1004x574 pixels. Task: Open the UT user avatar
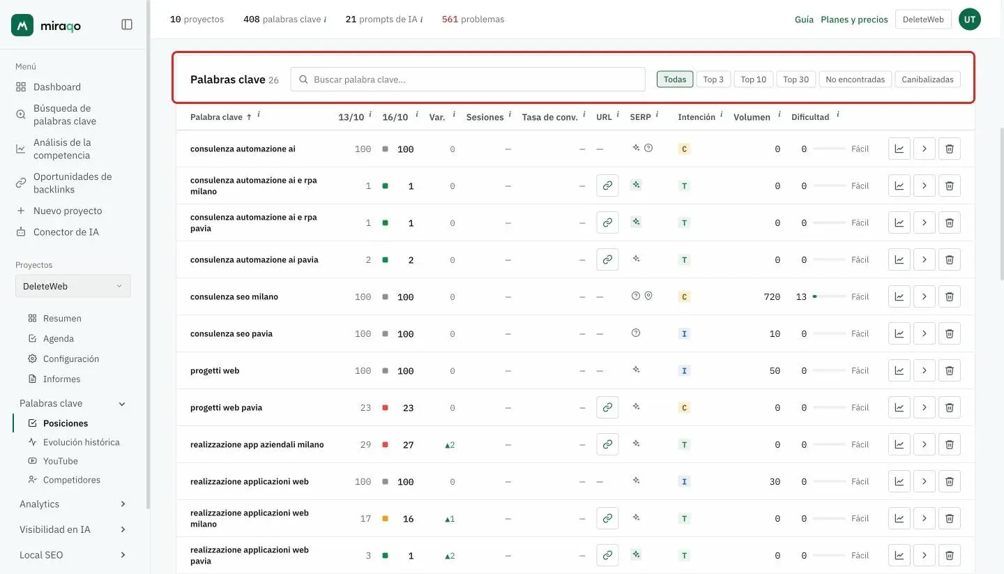pyautogui.click(x=970, y=20)
